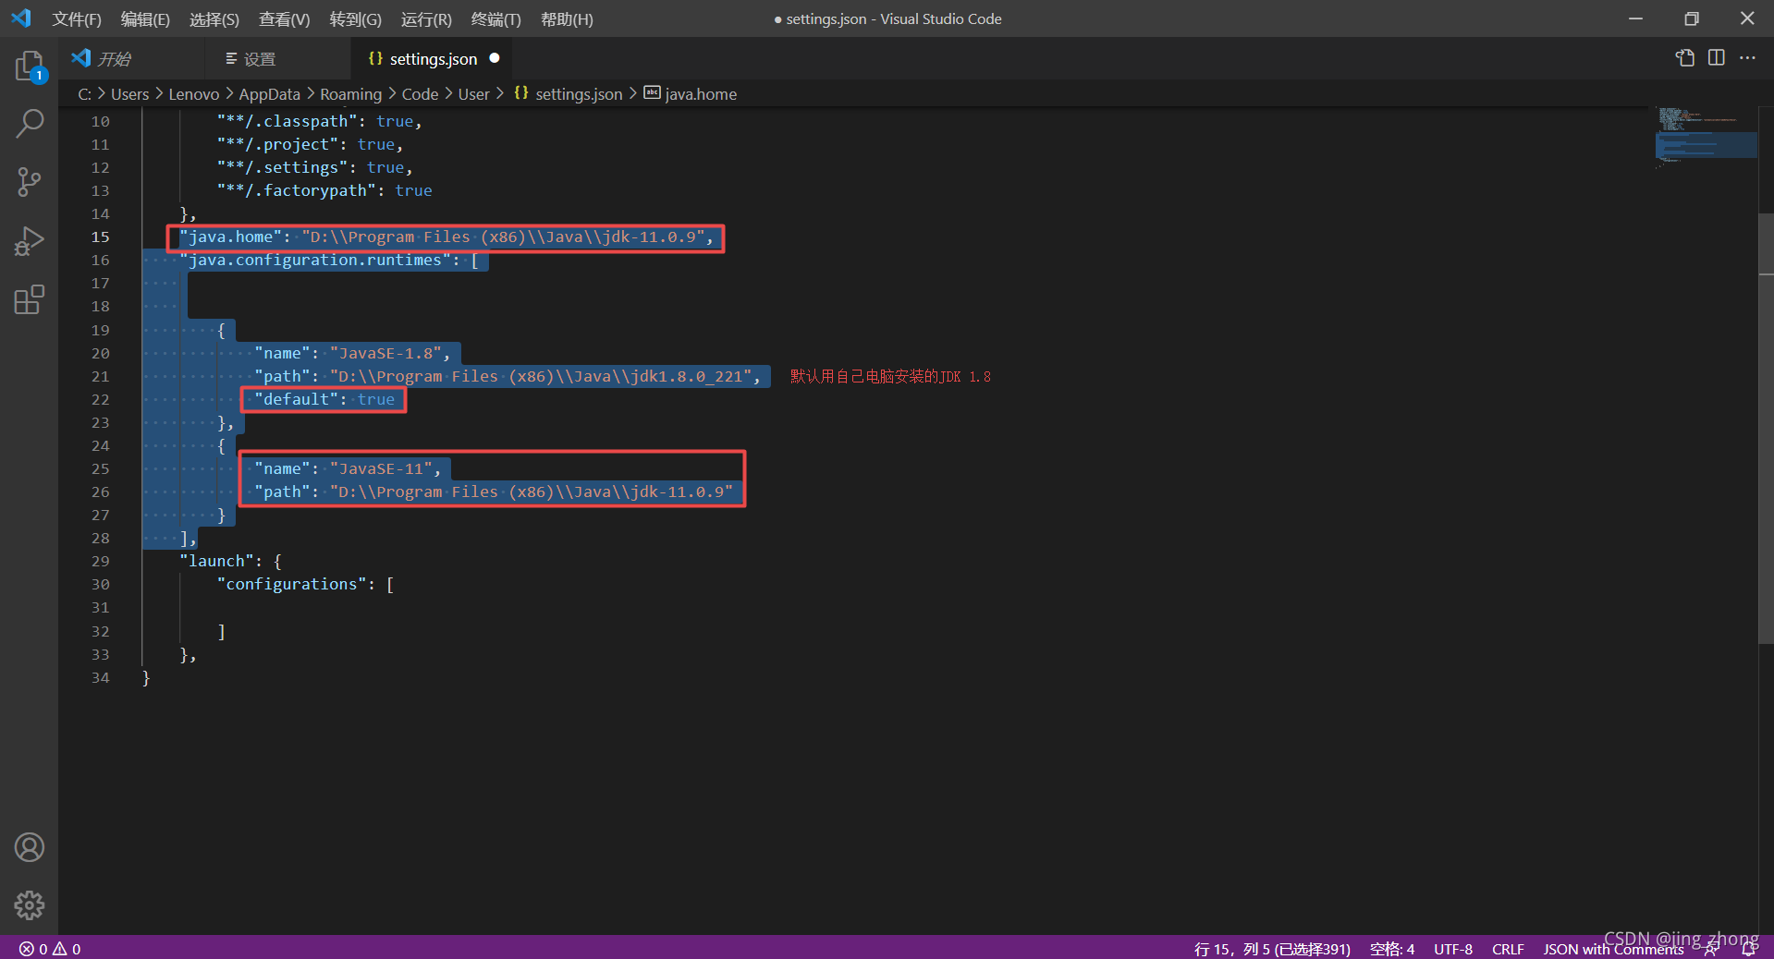Click the VS Code logo icon
The width and height of the screenshot is (1774, 959).
[20, 18]
